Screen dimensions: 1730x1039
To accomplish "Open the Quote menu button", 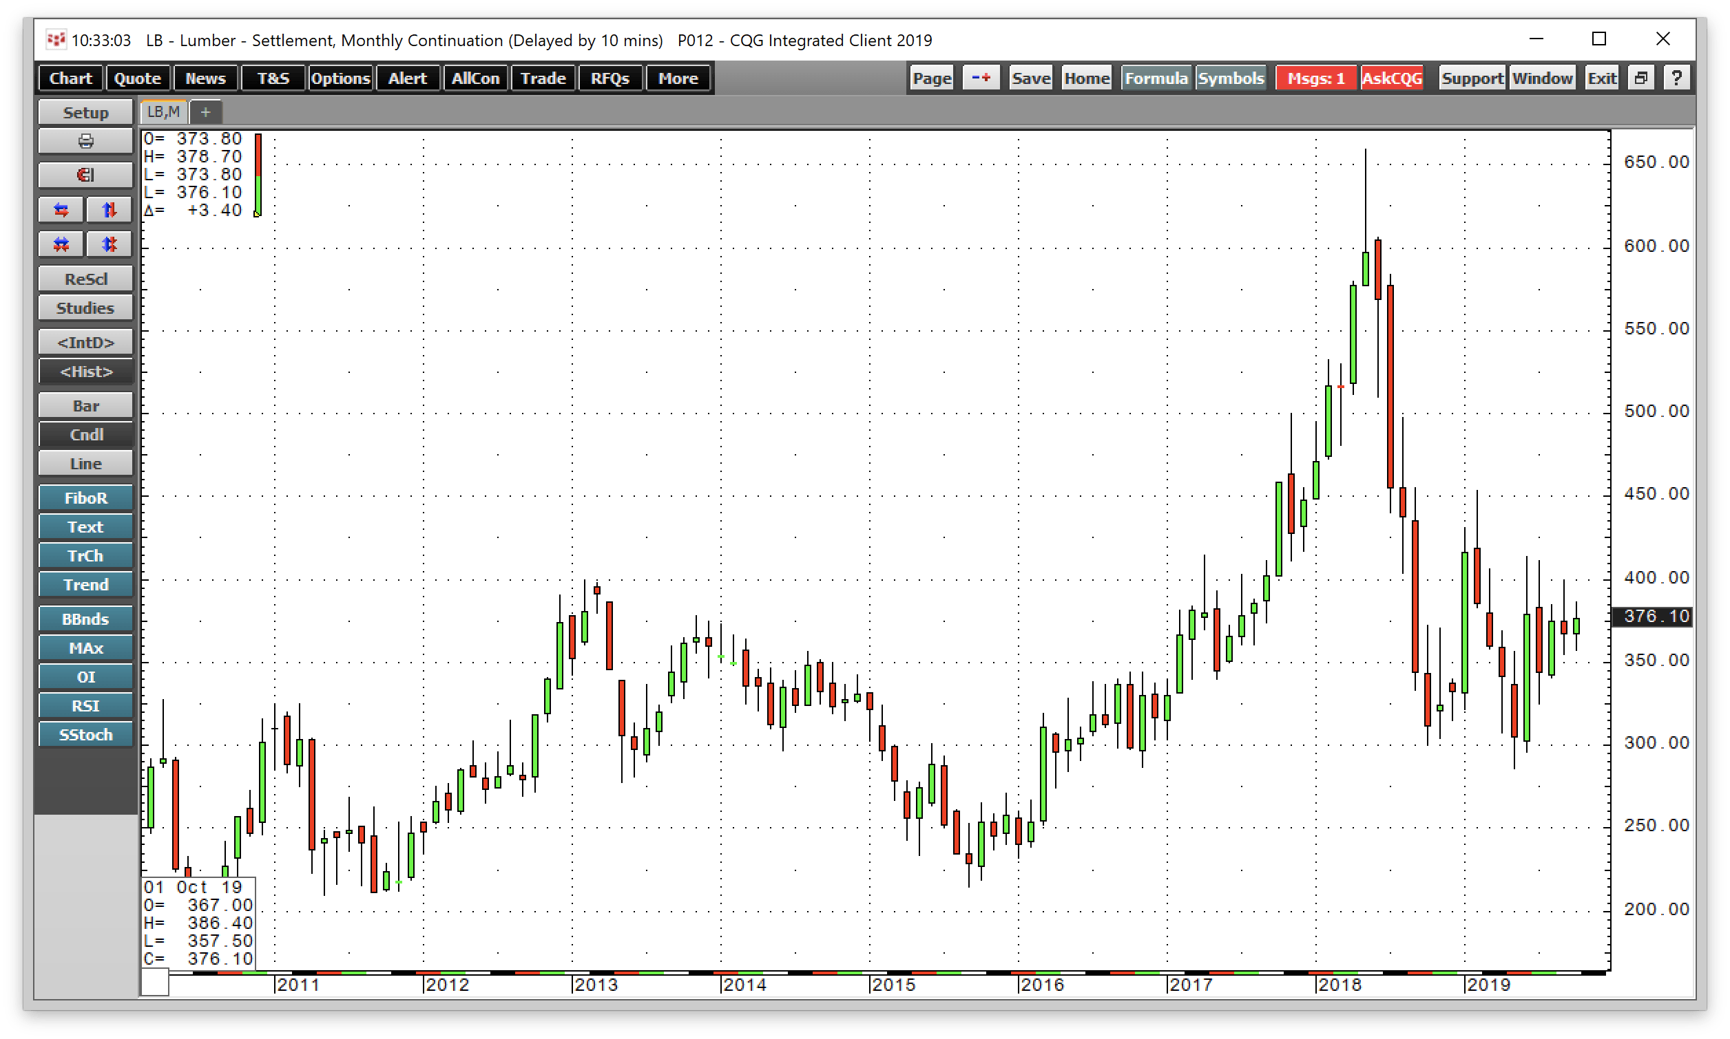I will [137, 78].
